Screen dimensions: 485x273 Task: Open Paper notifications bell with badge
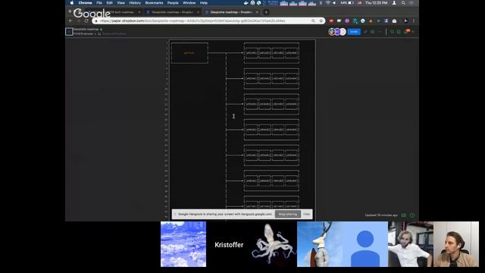[x=406, y=32]
